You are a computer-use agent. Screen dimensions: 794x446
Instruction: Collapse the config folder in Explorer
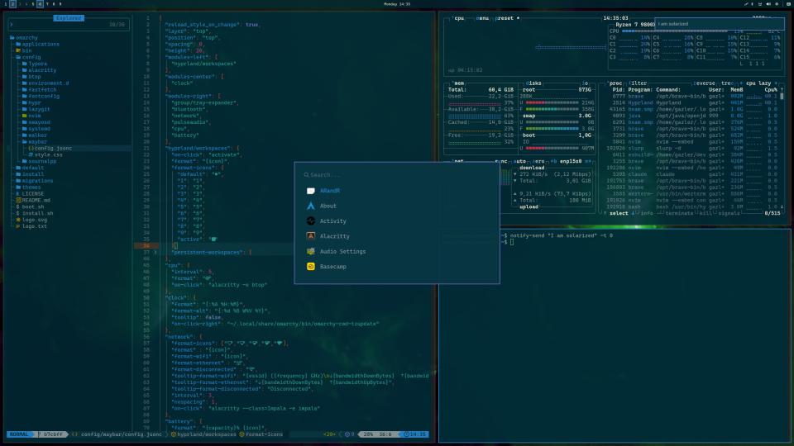(x=28, y=57)
